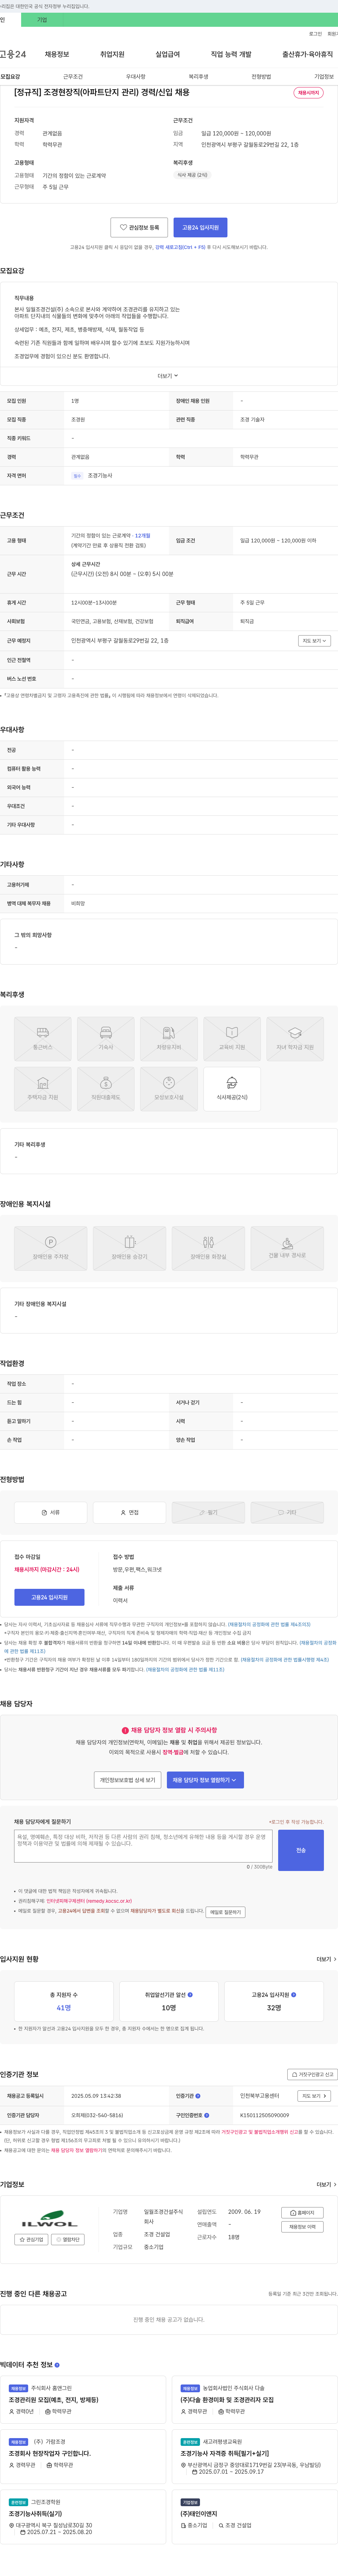338x2576 pixels.
Task: Open the 취업지원 top menu
Action: click(113, 54)
